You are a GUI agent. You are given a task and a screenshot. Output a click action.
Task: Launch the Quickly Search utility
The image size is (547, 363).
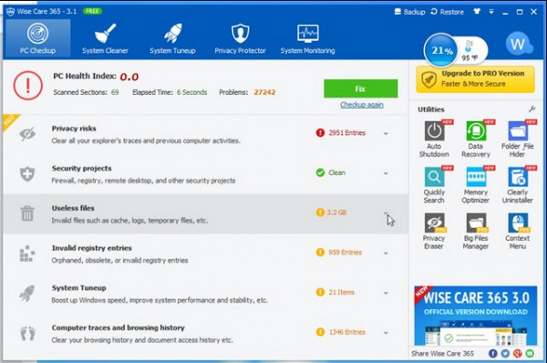(x=434, y=185)
